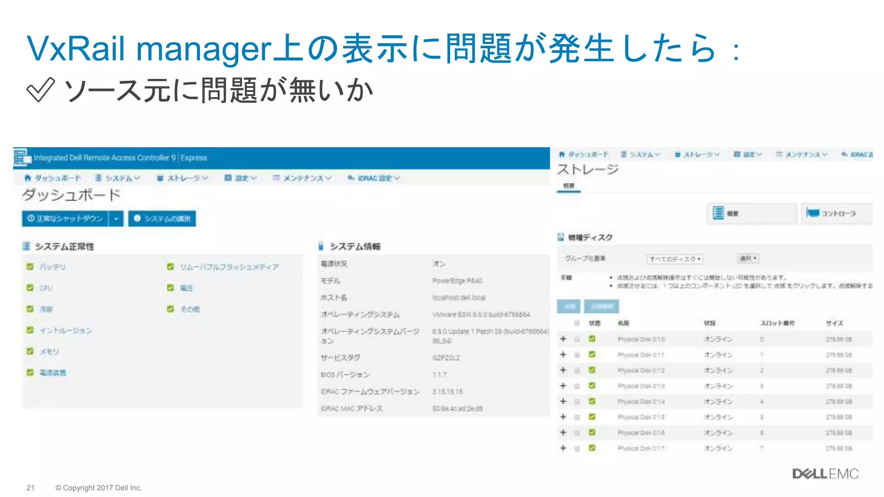
Task: Open the shutdown options arrow next to 正常なシャットダウン
Action: pyautogui.click(x=116, y=218)
